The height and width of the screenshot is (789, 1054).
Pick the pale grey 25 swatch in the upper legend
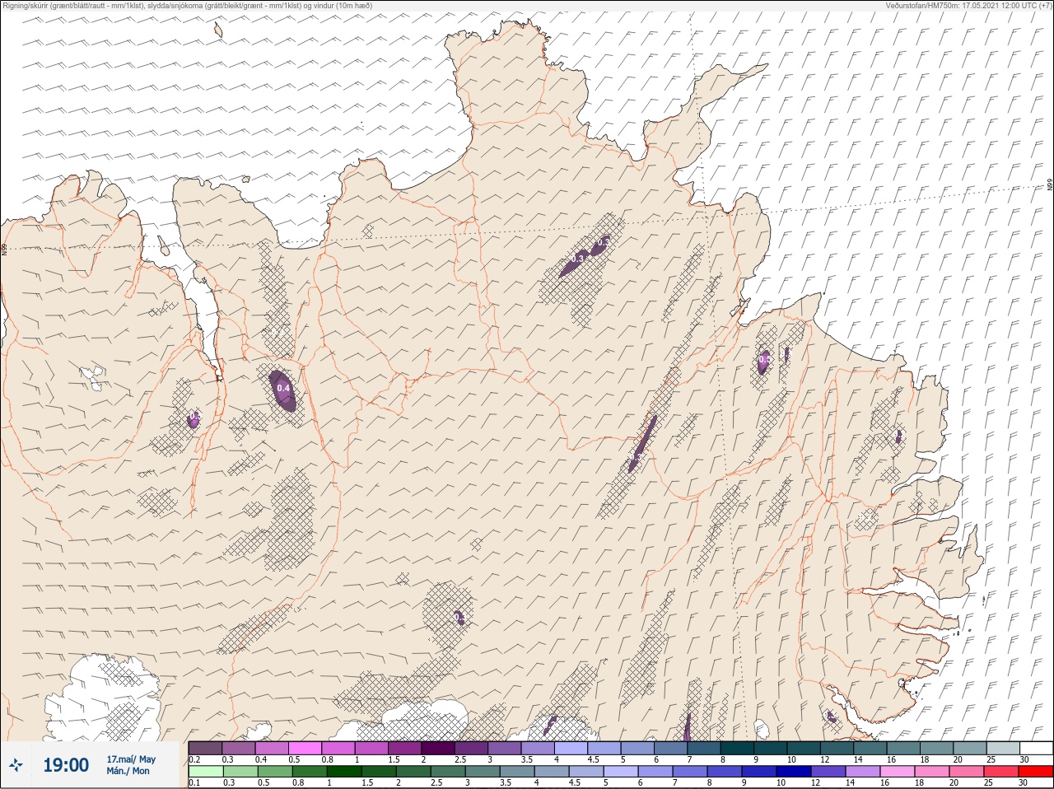[x=1003, y=747]
